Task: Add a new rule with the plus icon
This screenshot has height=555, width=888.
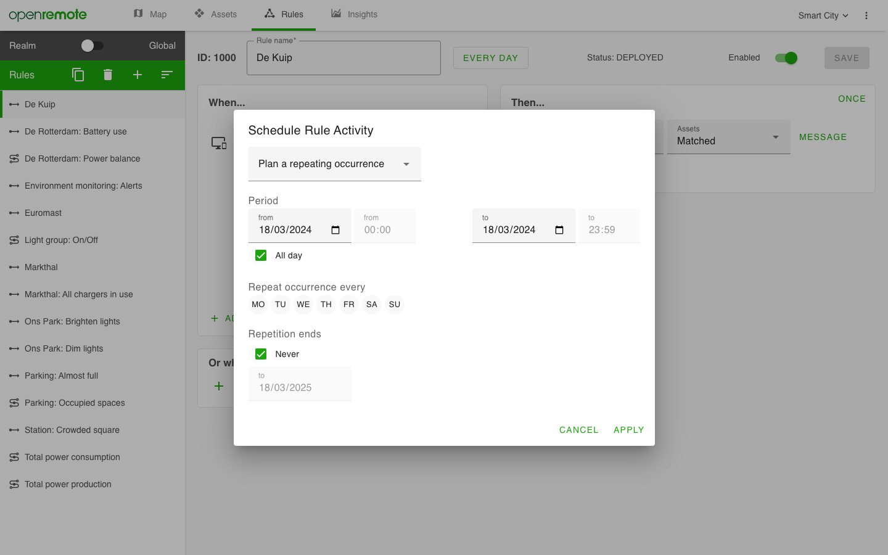Action: click(137, 75)
